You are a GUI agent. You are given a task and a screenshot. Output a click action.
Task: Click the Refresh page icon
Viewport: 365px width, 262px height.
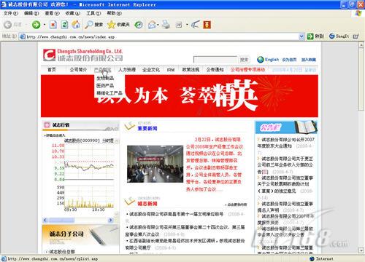64,25
